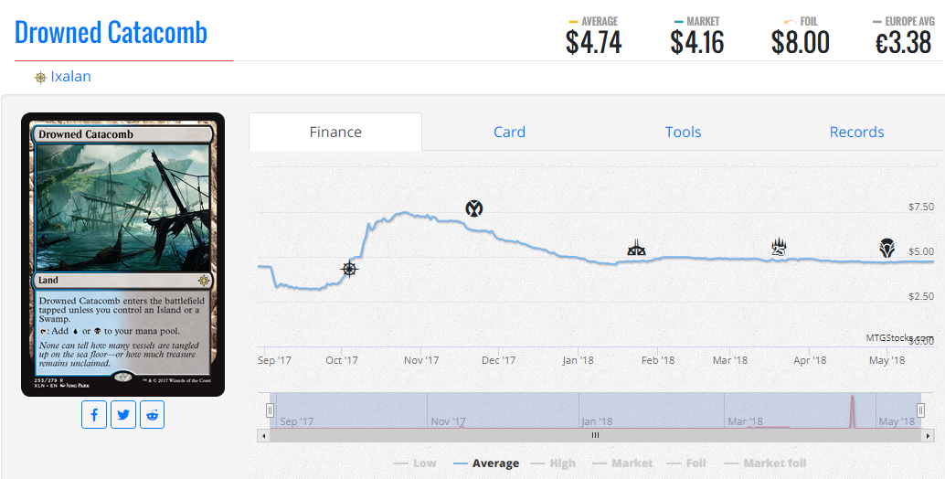This screenshot has height=479, width=945.
Task: Click the Masters 25 marker on chart
Action: 779,247
